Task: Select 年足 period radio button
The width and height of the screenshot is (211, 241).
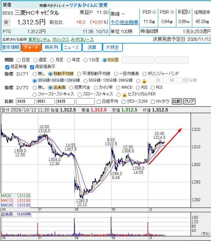Action: tap(69, 60)
